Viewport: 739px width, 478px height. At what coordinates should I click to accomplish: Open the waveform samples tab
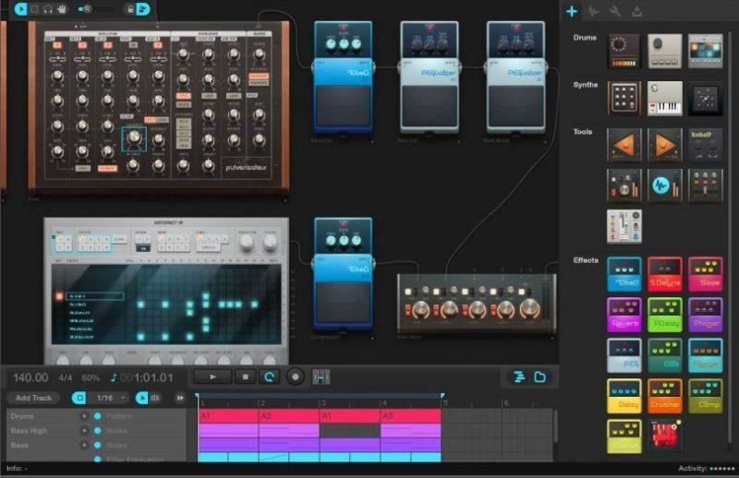click(593, 12)
